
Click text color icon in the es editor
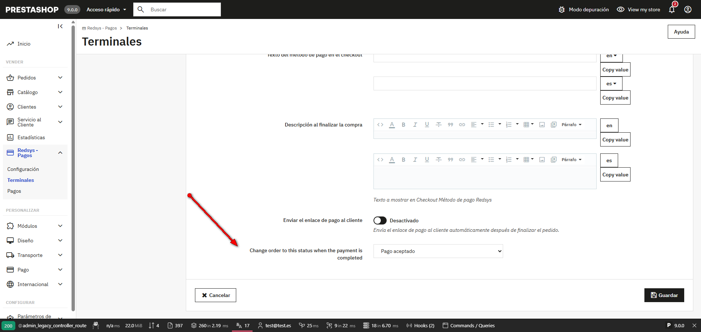(x=392, y=160)
